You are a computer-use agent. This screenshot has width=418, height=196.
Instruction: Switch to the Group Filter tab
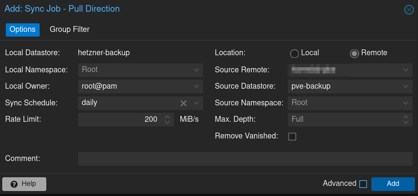coord(70,30)
